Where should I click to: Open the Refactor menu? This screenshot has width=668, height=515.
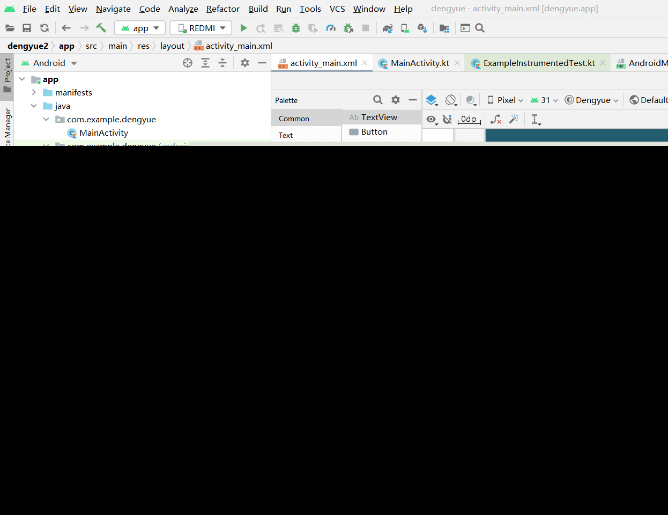(223, 9)
